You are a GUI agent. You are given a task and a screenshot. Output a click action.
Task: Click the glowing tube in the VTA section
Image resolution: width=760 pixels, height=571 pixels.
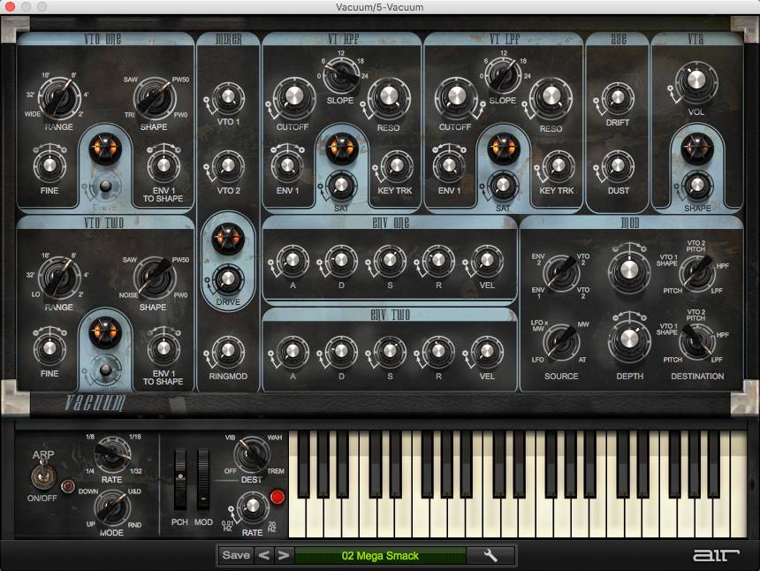(x=696, y=148)
